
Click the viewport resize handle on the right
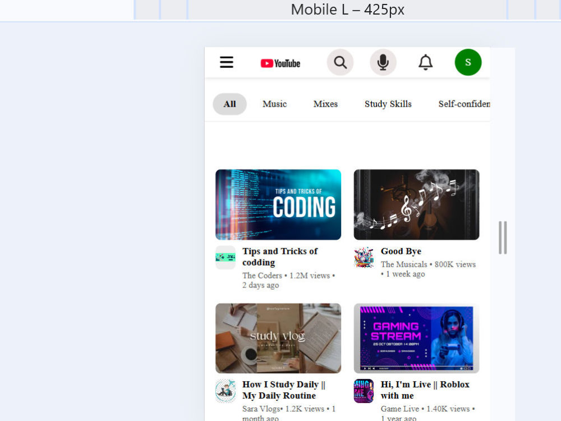coord(503,237)
